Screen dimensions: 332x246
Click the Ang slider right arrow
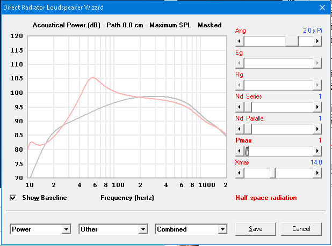pyautogui.click(x=317, y=41)
